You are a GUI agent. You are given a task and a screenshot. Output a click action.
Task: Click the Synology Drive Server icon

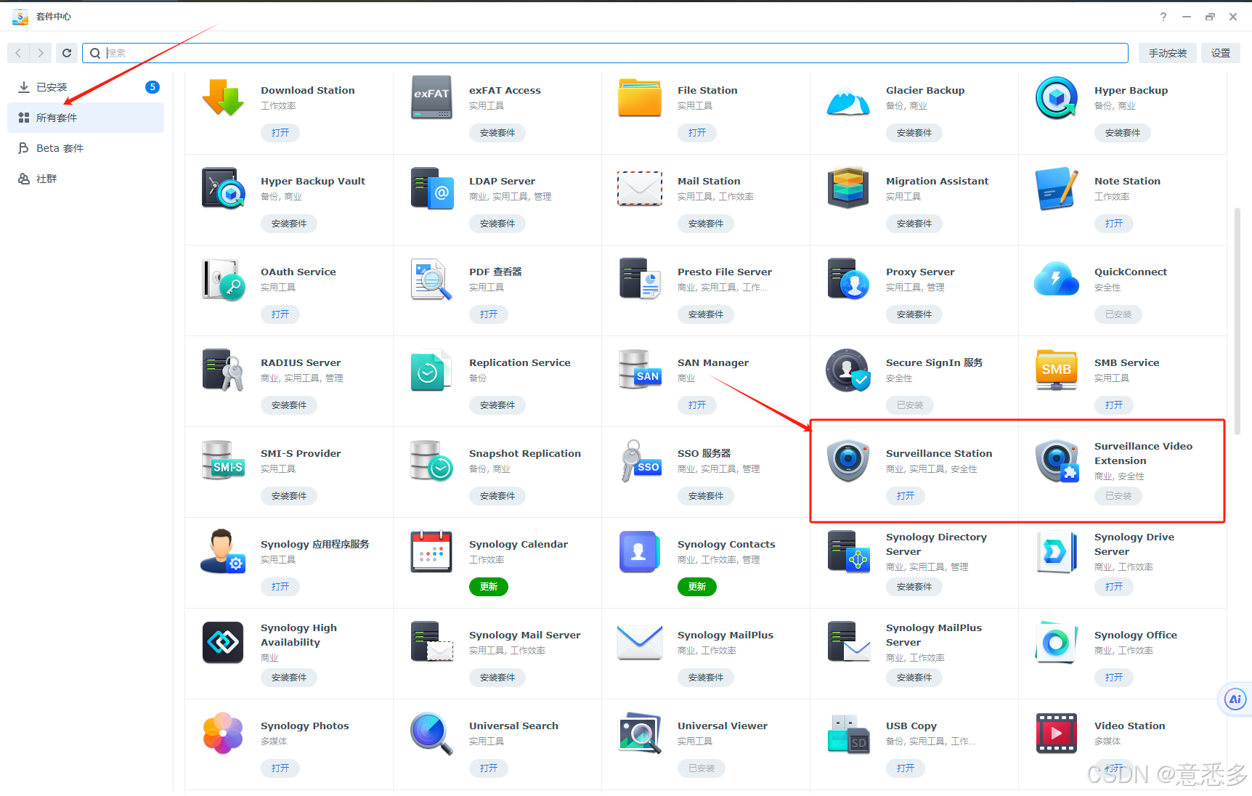point(1057,551)
